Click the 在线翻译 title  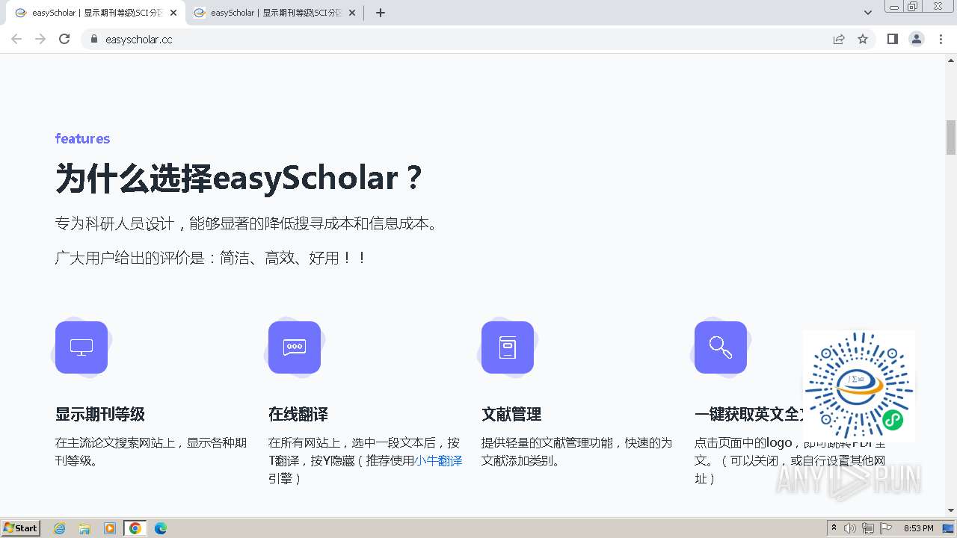click(x=298, y=414)
